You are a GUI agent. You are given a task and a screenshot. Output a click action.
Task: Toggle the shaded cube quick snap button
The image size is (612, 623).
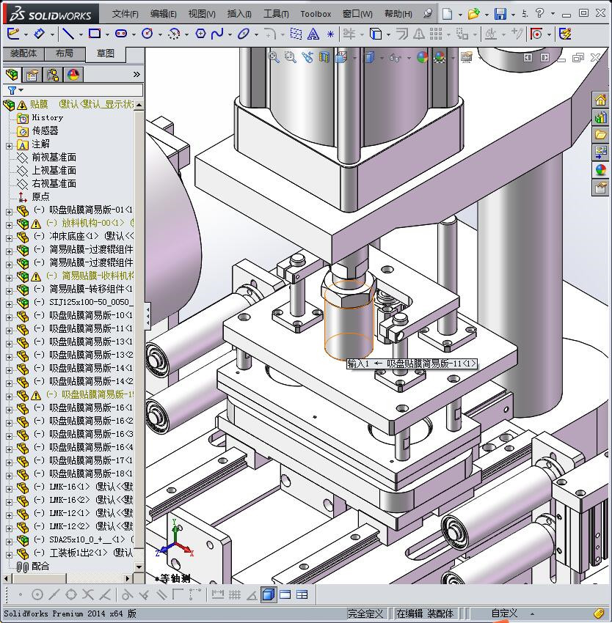[269, 594]
